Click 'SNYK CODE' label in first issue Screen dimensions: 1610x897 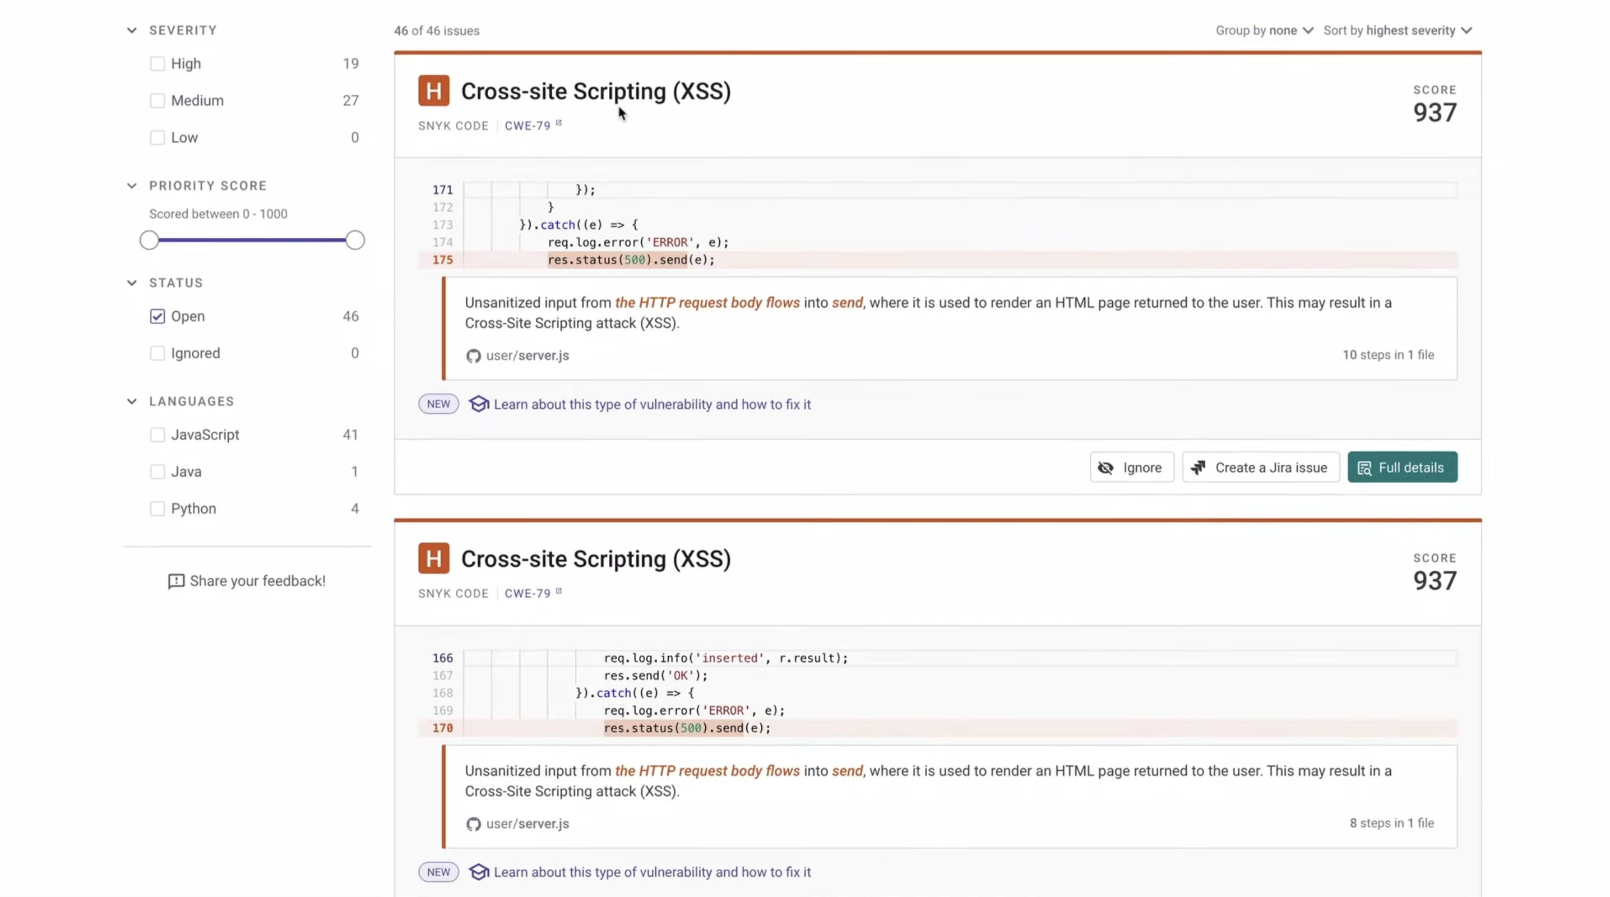click(x=453, y=126)
